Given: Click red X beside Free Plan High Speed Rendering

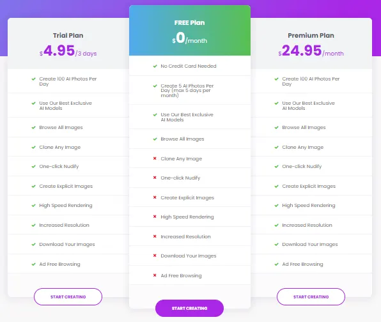Looking at the screenshot, I should 155,217.
